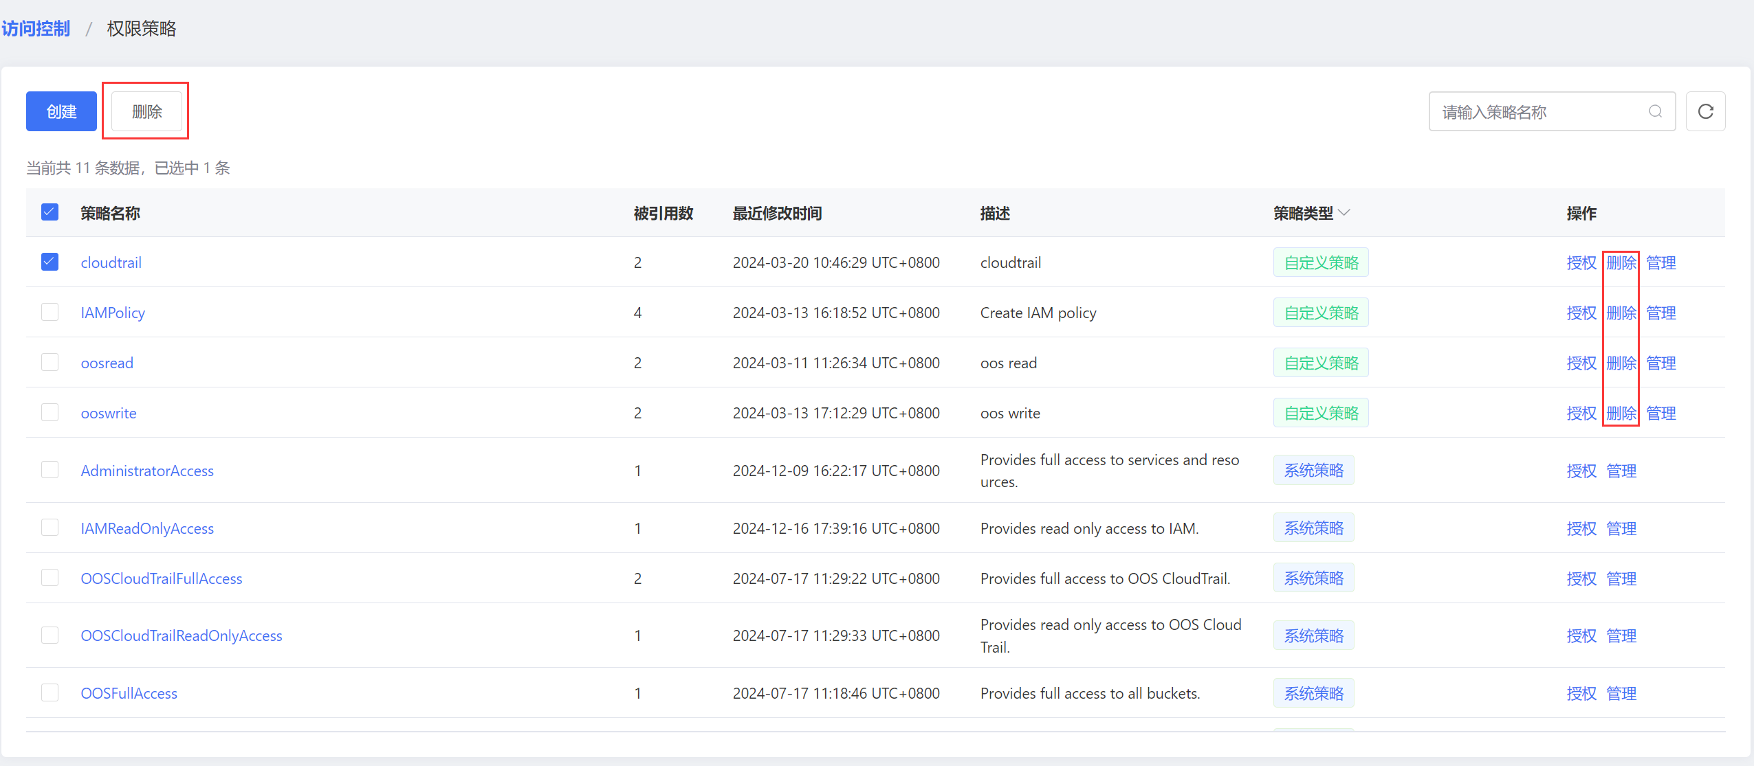Viewport: 1754px width, 766px height.
Task: Click 授权 for IAMPolicy row
Action: [1581, 313]
